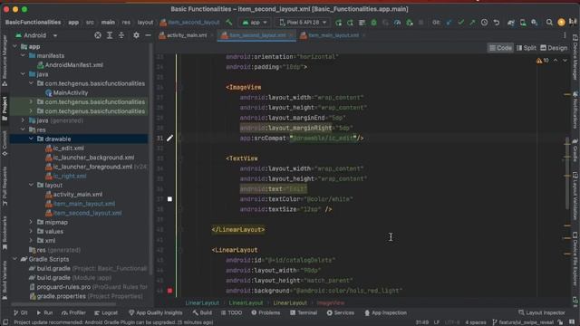The image size is (580, 326).
Task: Open the Device Manager icon in toolbar
Action: tap(523, 23)
